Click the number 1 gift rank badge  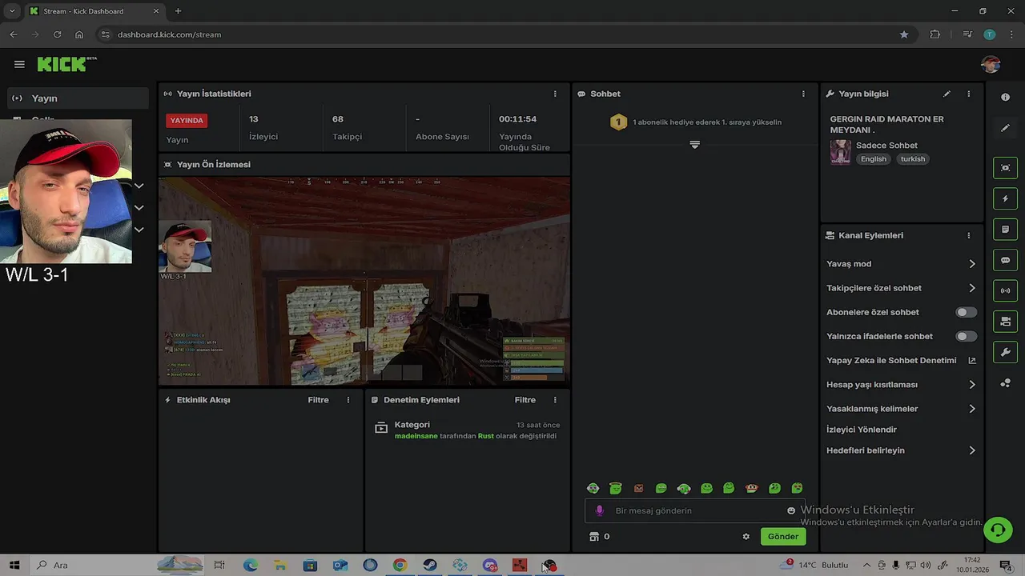click(x=618, y=122)
